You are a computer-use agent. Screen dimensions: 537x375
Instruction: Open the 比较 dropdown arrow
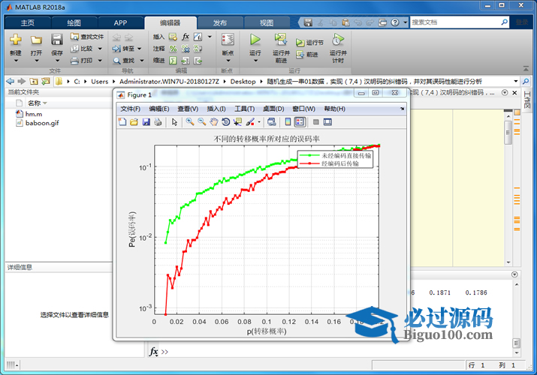pyautogui.click(x=100, y=49)
